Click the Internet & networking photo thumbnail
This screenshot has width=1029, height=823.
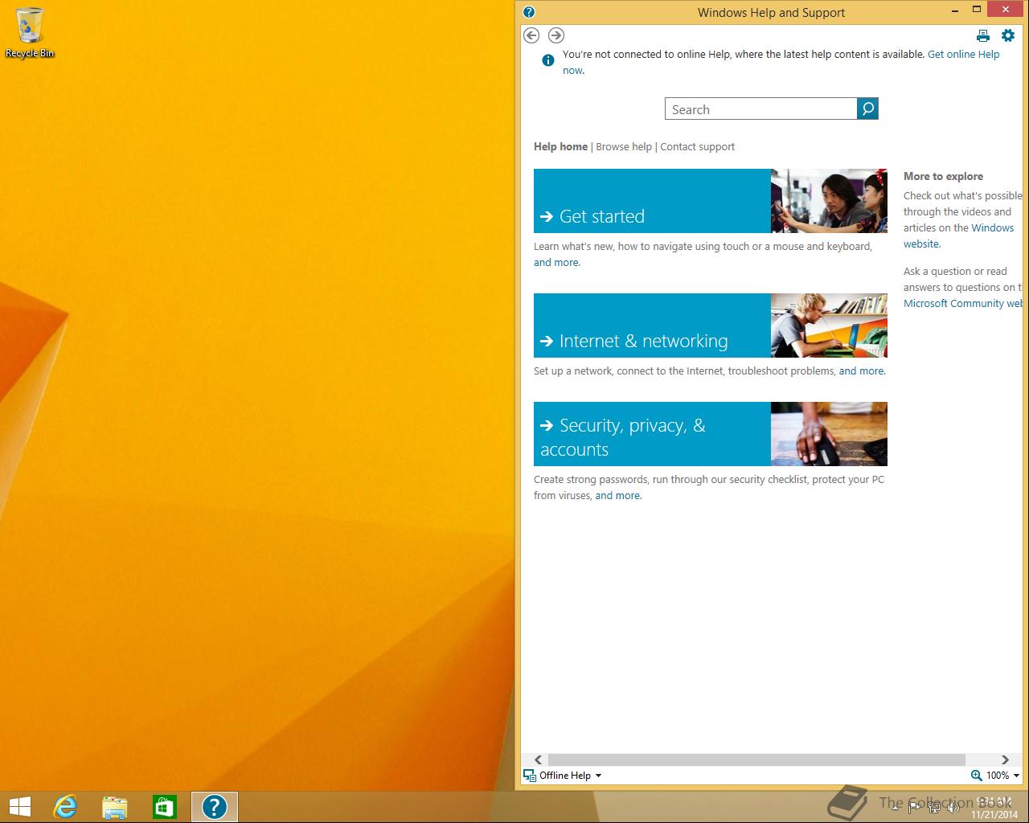(x=829, y=326)
